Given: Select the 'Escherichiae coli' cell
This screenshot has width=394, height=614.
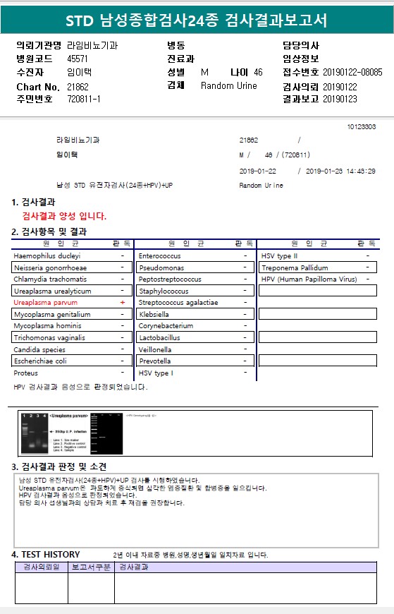Looking at the screenshot, I should [x=73, y=361].
